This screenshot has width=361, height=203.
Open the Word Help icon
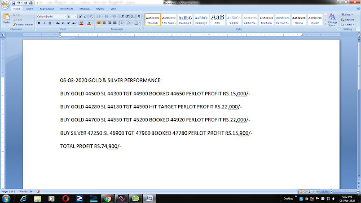(358, 9)
